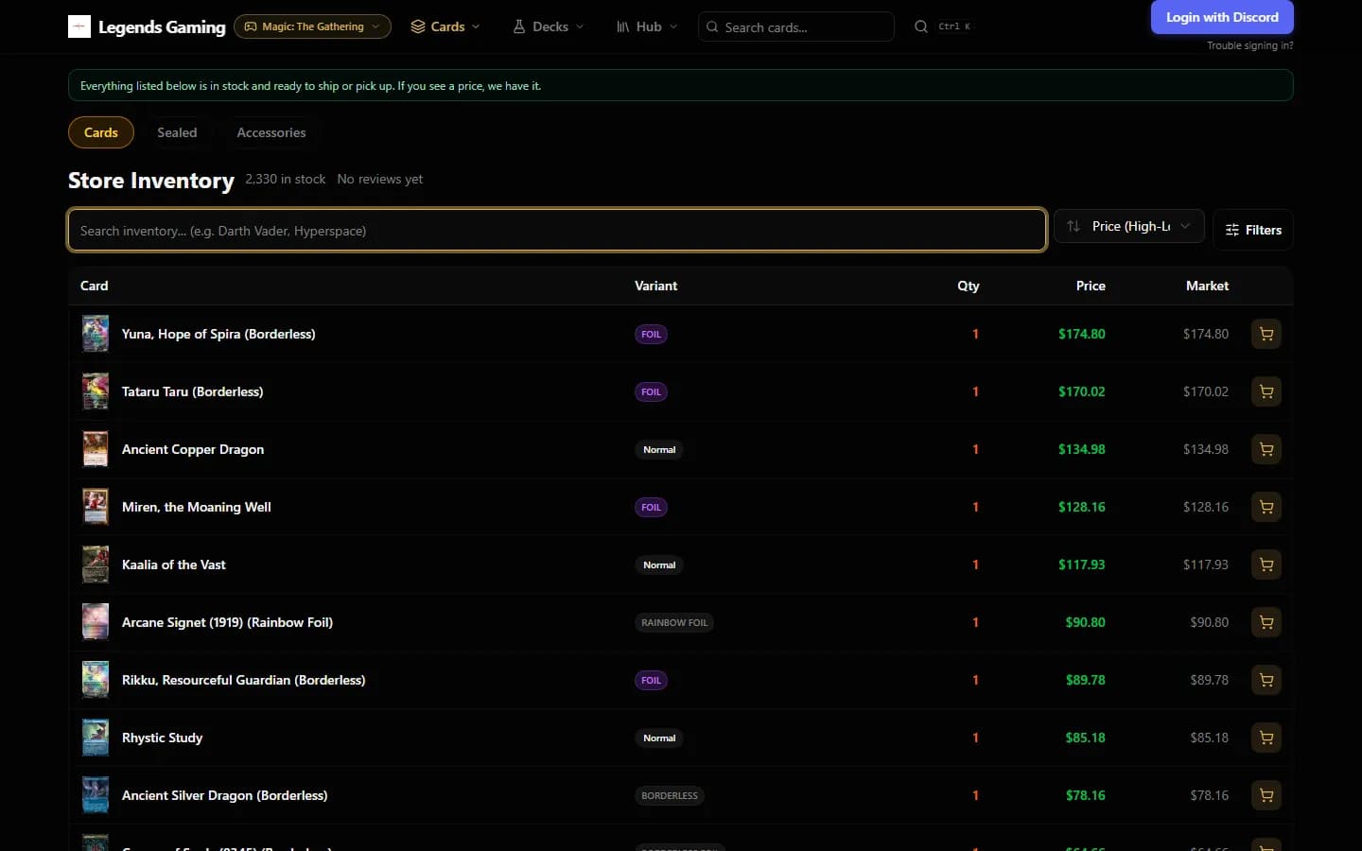
Task: Click the Market column header
Action: pyautogui.click(x=1208, y=286)
